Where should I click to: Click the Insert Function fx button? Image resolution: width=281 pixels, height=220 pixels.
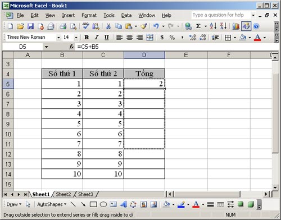point(71,47)
